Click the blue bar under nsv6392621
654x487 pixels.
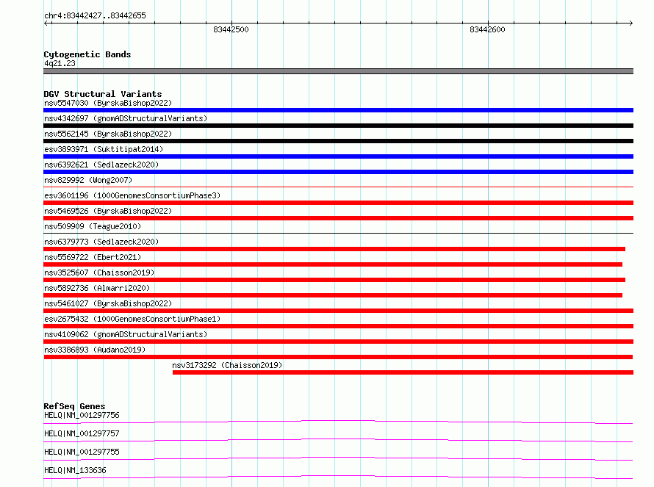[338, 172]
